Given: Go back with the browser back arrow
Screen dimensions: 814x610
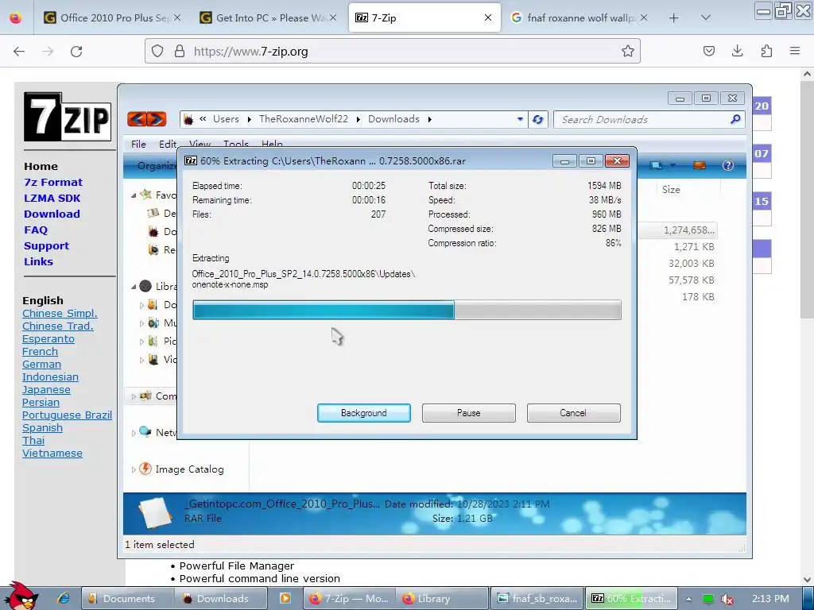Looking at the screenshot, I should tap(19, 52).
